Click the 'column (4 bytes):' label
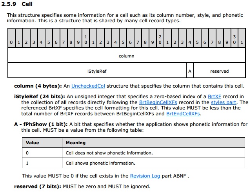This screenshot has height=192, width=249. [38, 86]
